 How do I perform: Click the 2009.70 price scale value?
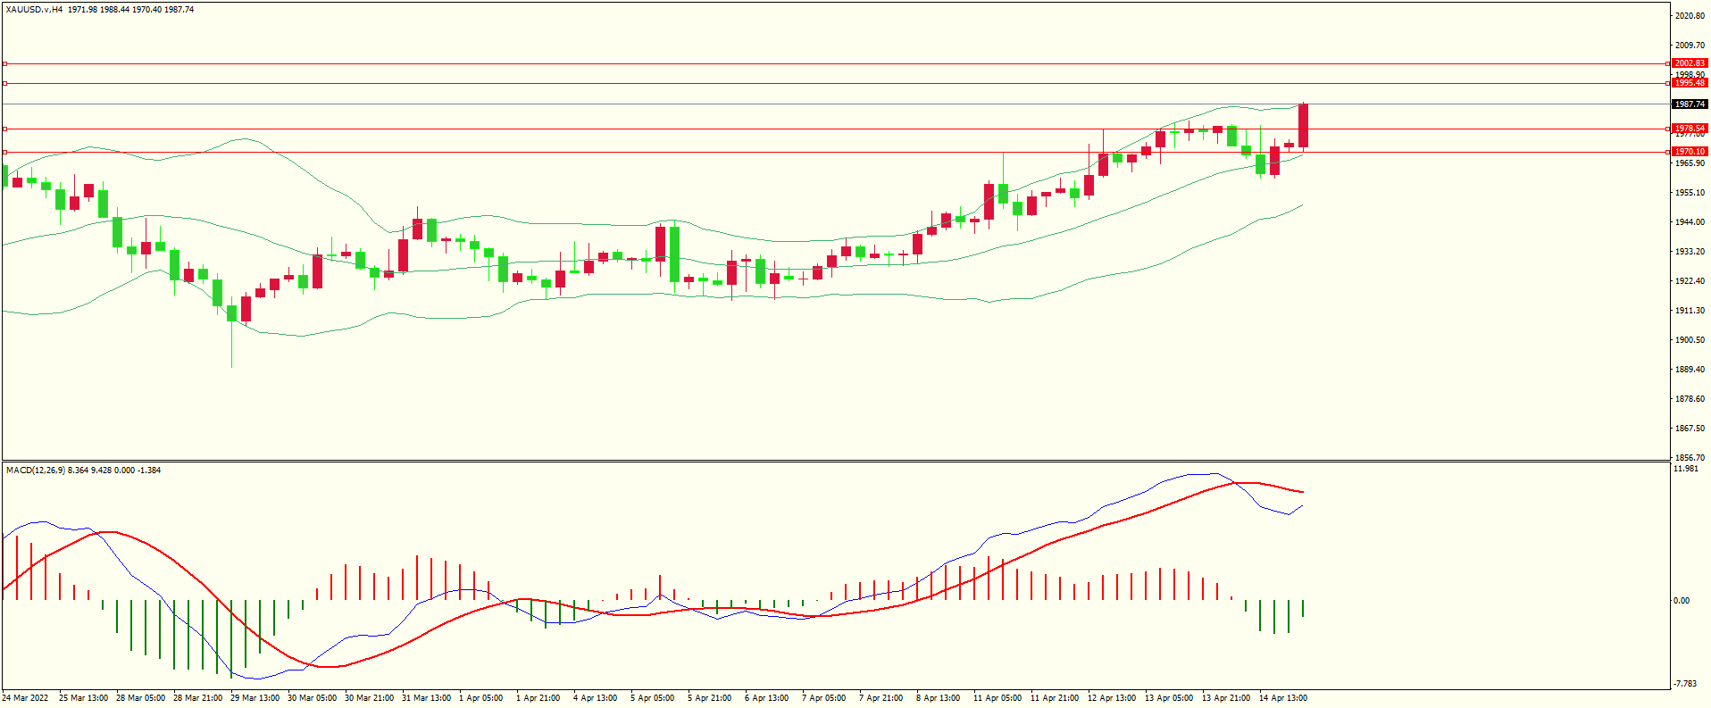(1690, 46)
